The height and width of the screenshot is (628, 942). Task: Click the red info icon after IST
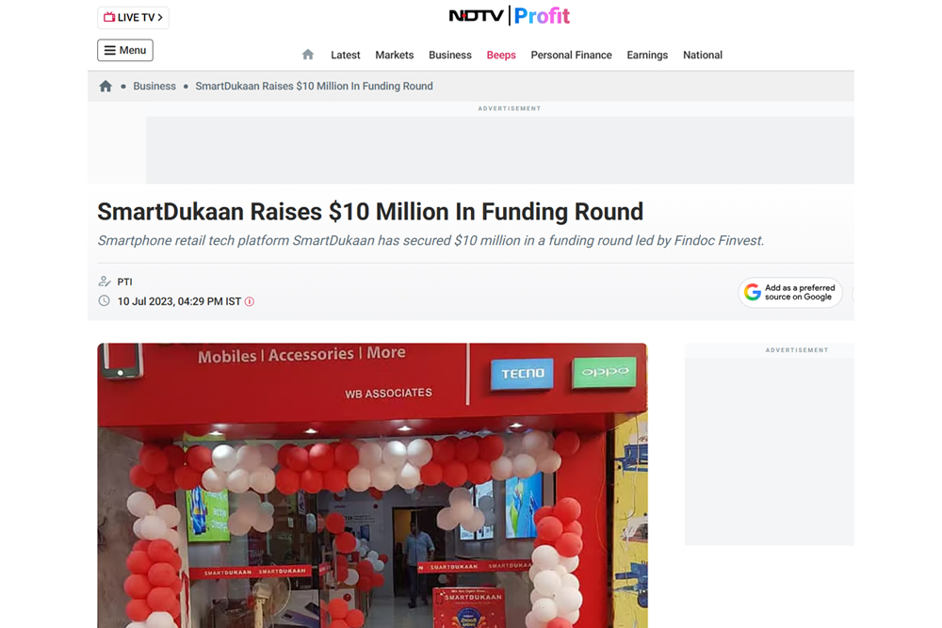(250, 301)
